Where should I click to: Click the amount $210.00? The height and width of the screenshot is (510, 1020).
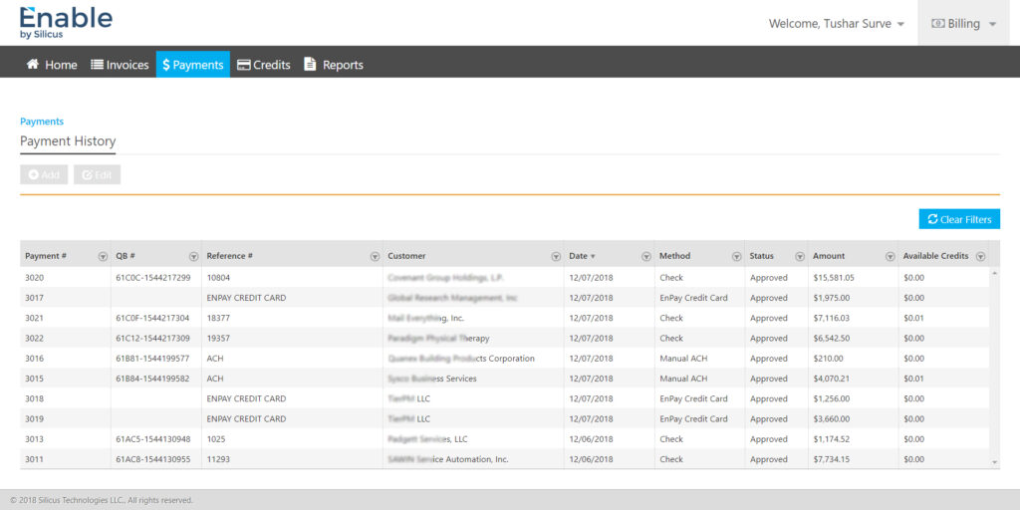pyautogui.click(x=828, y=359)
